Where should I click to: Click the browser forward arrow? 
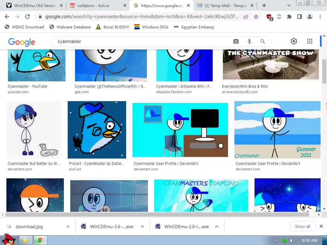pyautogui.click(x=17, y=17)
